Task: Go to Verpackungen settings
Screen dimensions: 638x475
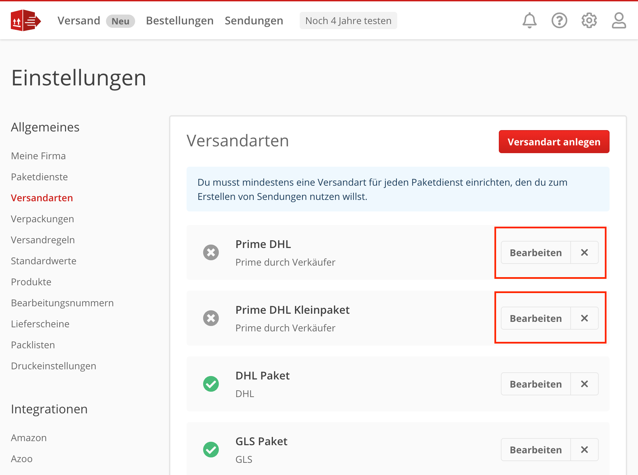Action: pos(42,219)
